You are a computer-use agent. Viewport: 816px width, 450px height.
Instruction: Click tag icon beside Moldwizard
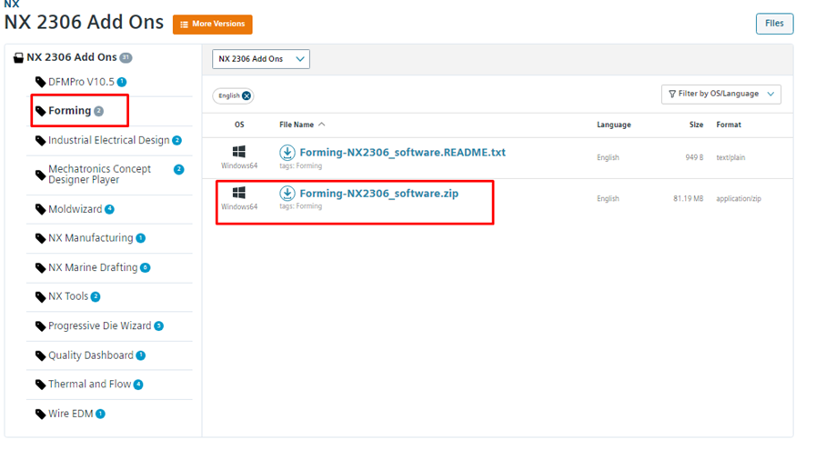click(41, 210)
